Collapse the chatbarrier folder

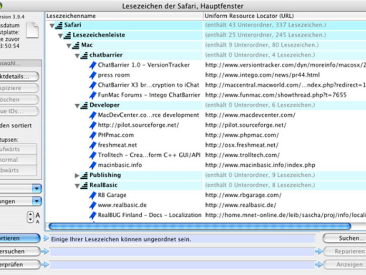click(x=77, y=56)
